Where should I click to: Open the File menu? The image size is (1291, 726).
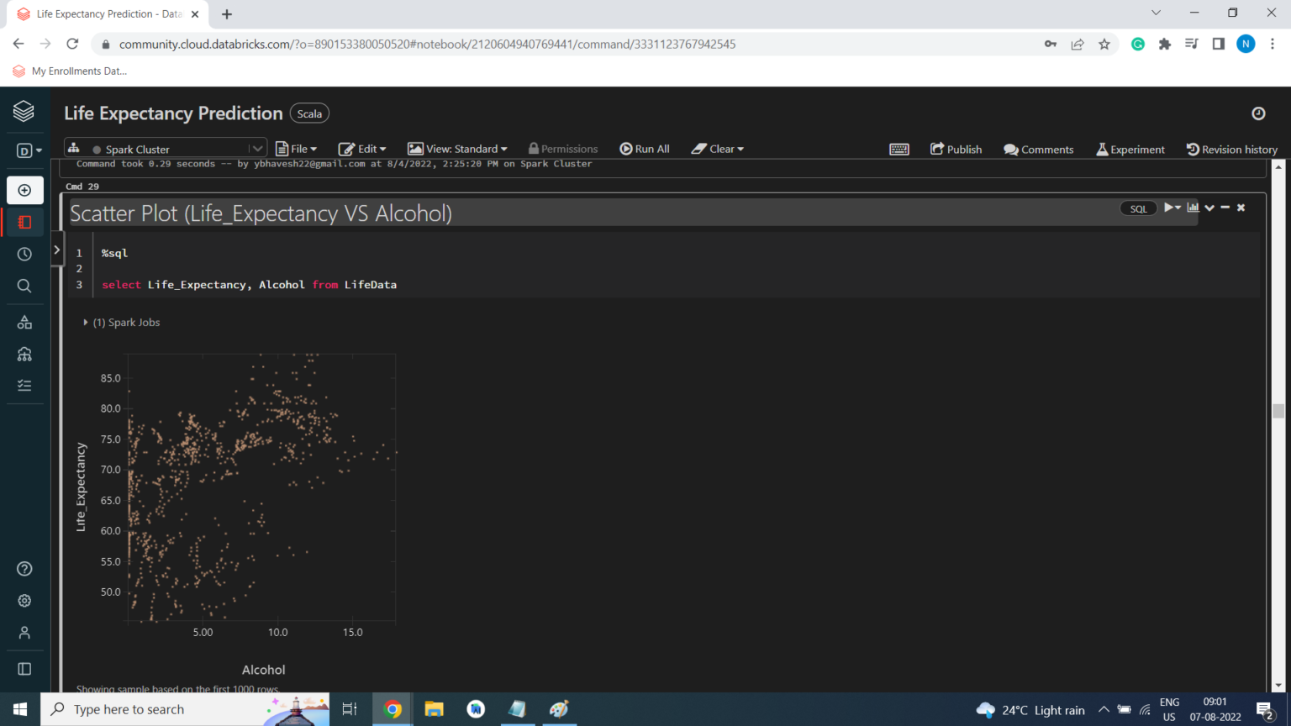click(296, 149)
